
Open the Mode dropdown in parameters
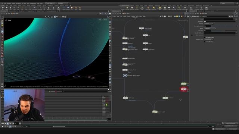tap(210, 28)
